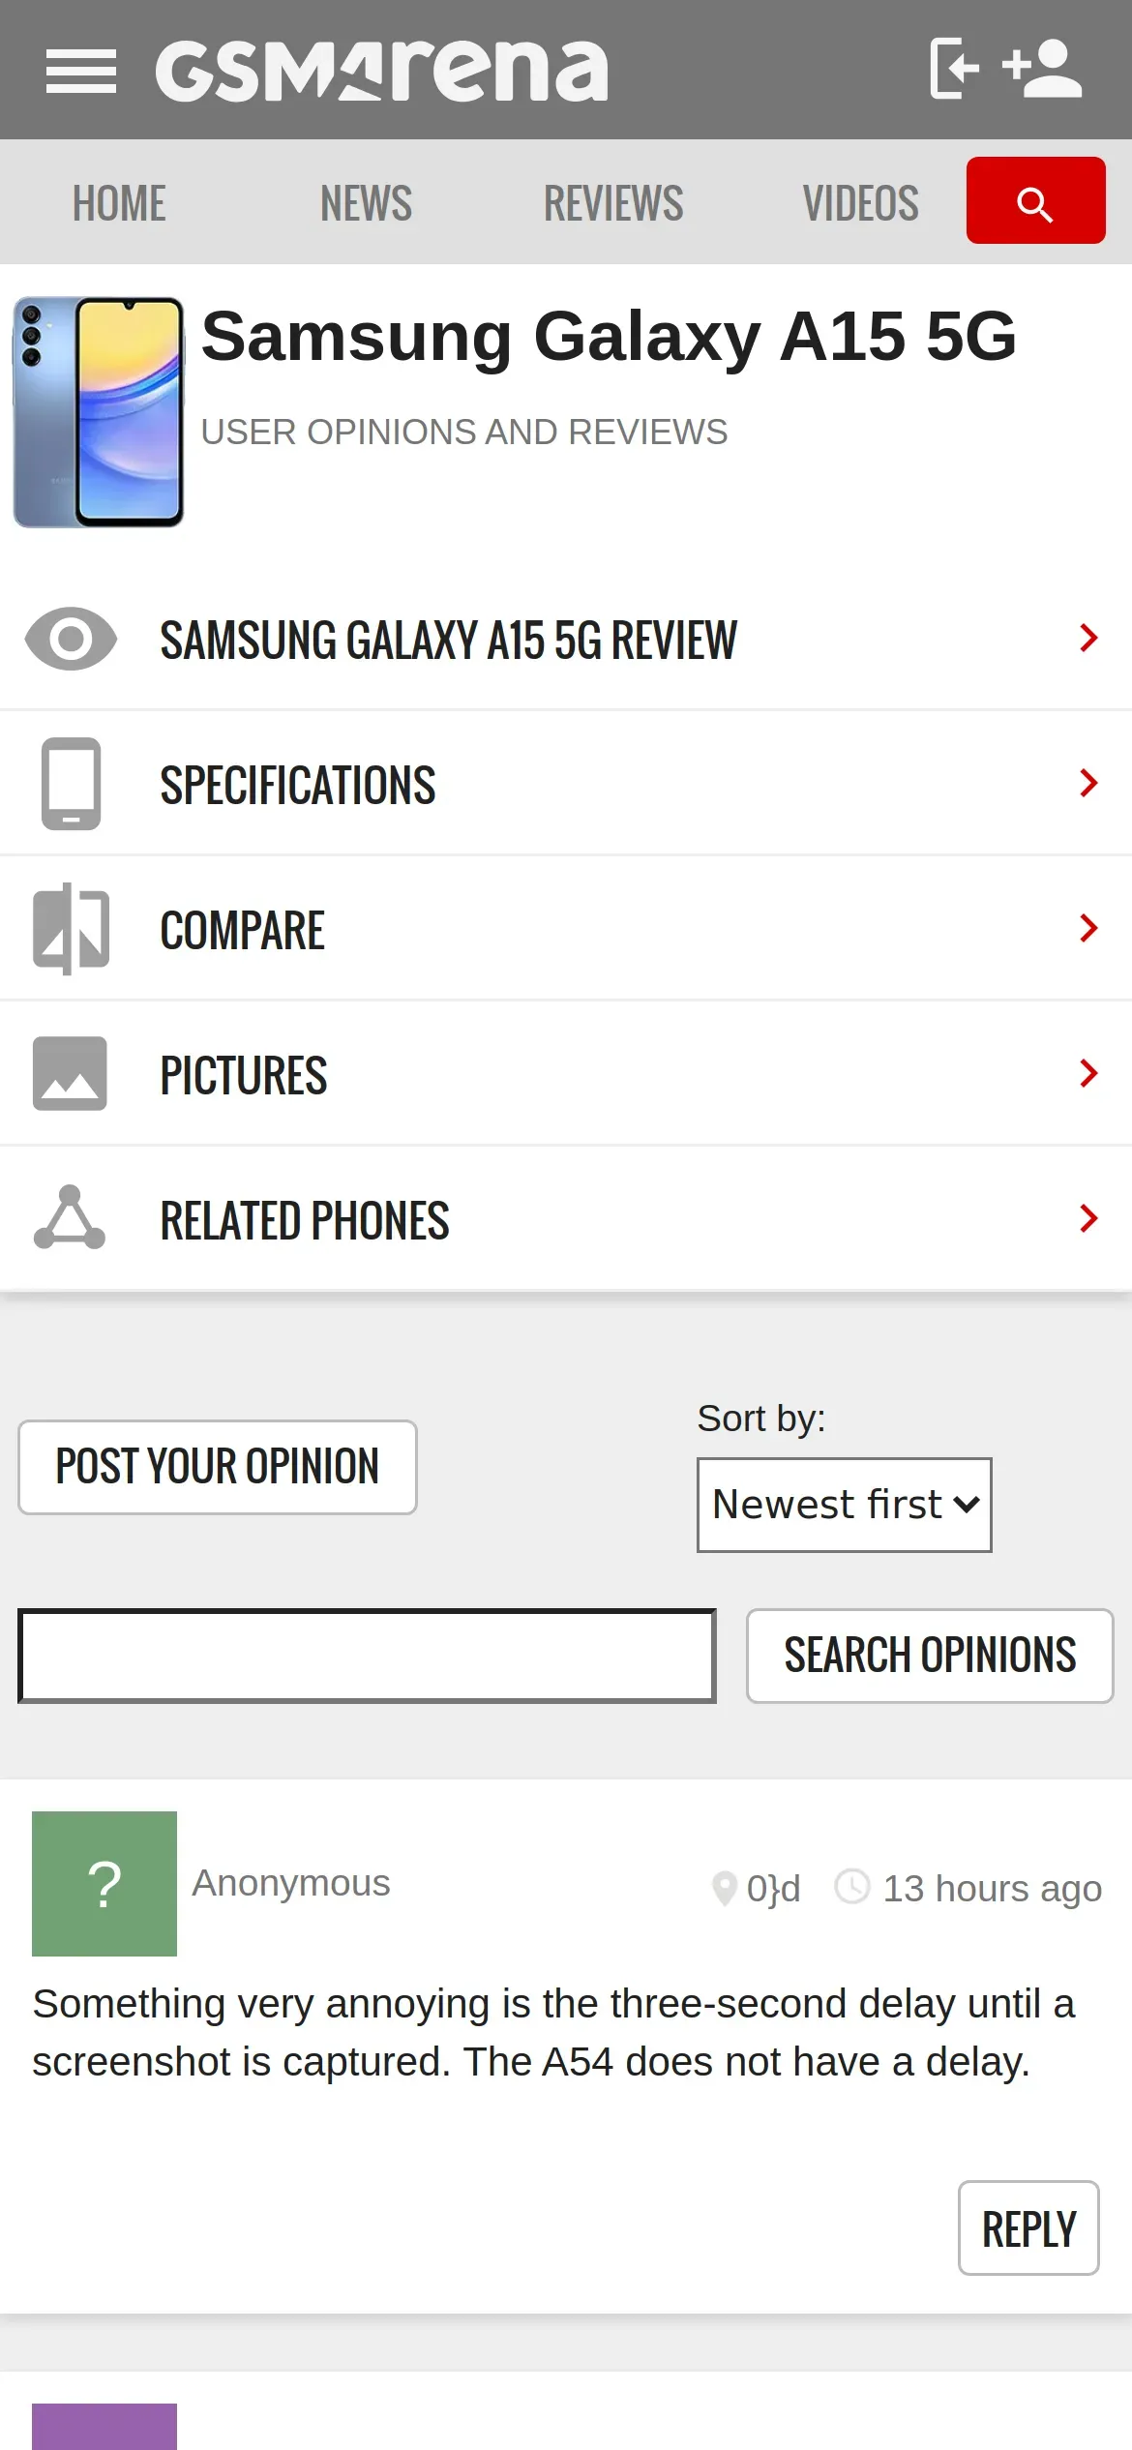Click the login icon
1132x2450 pixels.
pyautogui.click(x=954, y=69)
